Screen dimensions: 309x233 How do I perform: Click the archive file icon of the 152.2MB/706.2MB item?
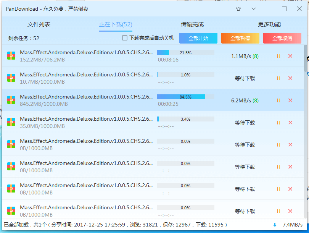tap(11, 56)
